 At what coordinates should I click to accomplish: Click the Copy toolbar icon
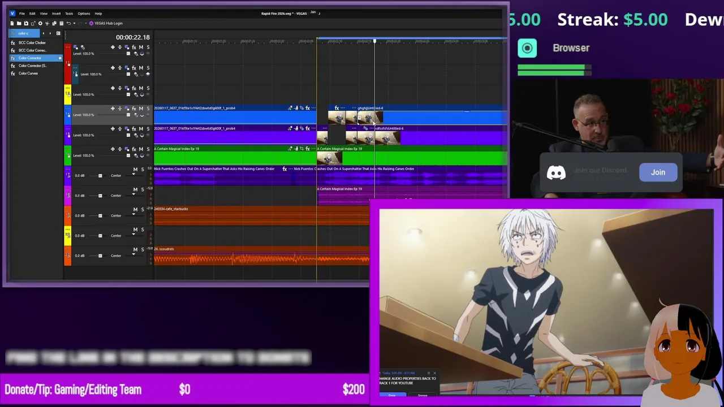54,23
